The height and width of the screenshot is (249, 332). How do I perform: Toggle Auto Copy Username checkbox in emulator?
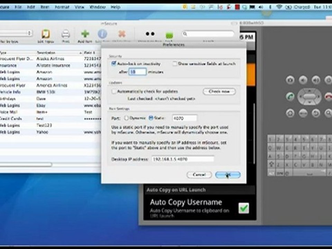click(x=244, y=208)
